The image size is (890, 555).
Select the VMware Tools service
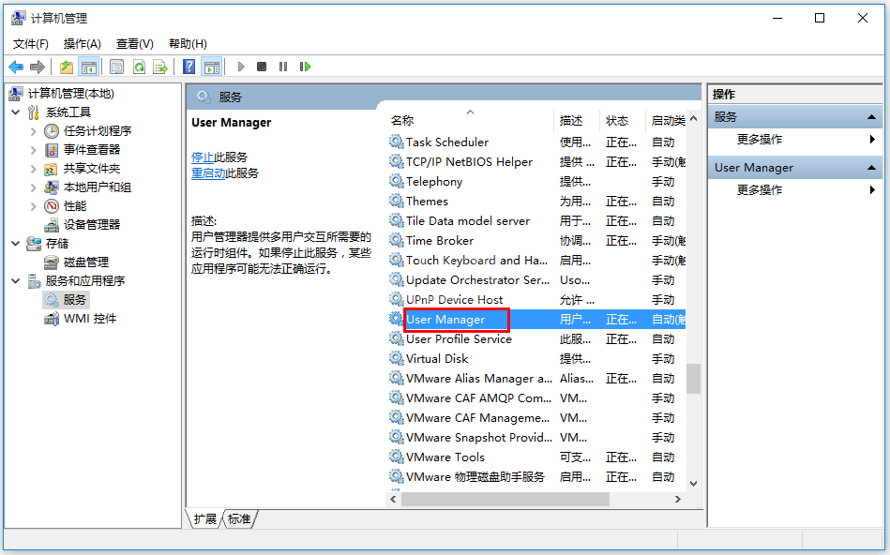(536, 457)
